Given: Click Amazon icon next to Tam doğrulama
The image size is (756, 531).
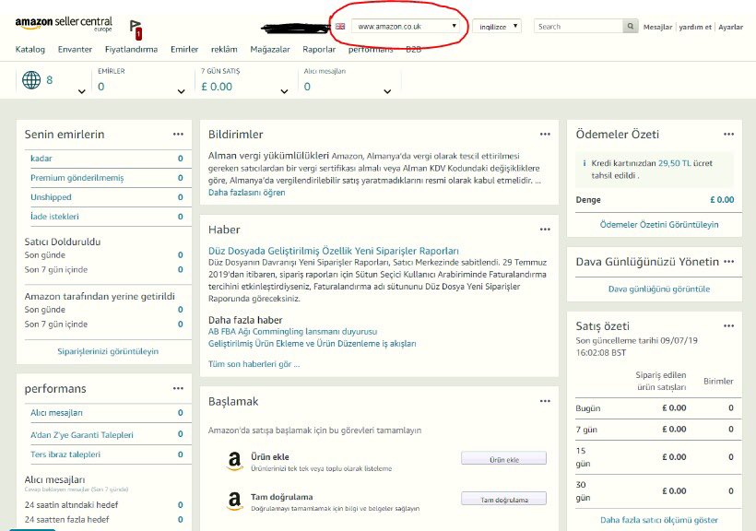Looking at the screenshot, I should 234,501.
